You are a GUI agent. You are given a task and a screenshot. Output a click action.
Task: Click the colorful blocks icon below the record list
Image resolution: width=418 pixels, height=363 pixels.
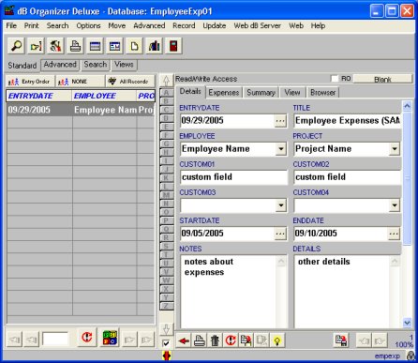click(111, 338)
